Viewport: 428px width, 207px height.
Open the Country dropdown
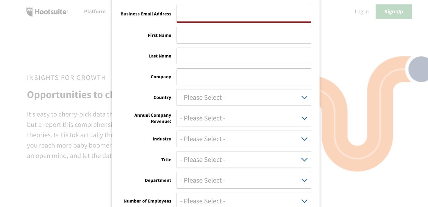[x=244, y=97]
